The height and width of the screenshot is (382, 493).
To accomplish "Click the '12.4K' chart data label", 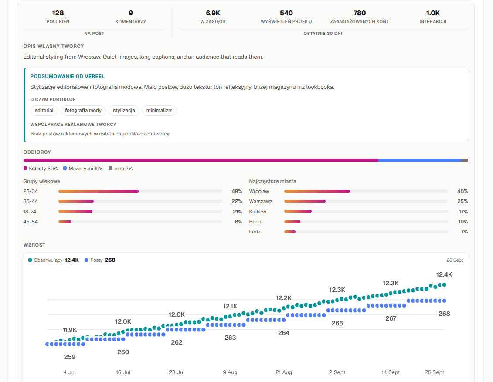I will pos(444,274).
